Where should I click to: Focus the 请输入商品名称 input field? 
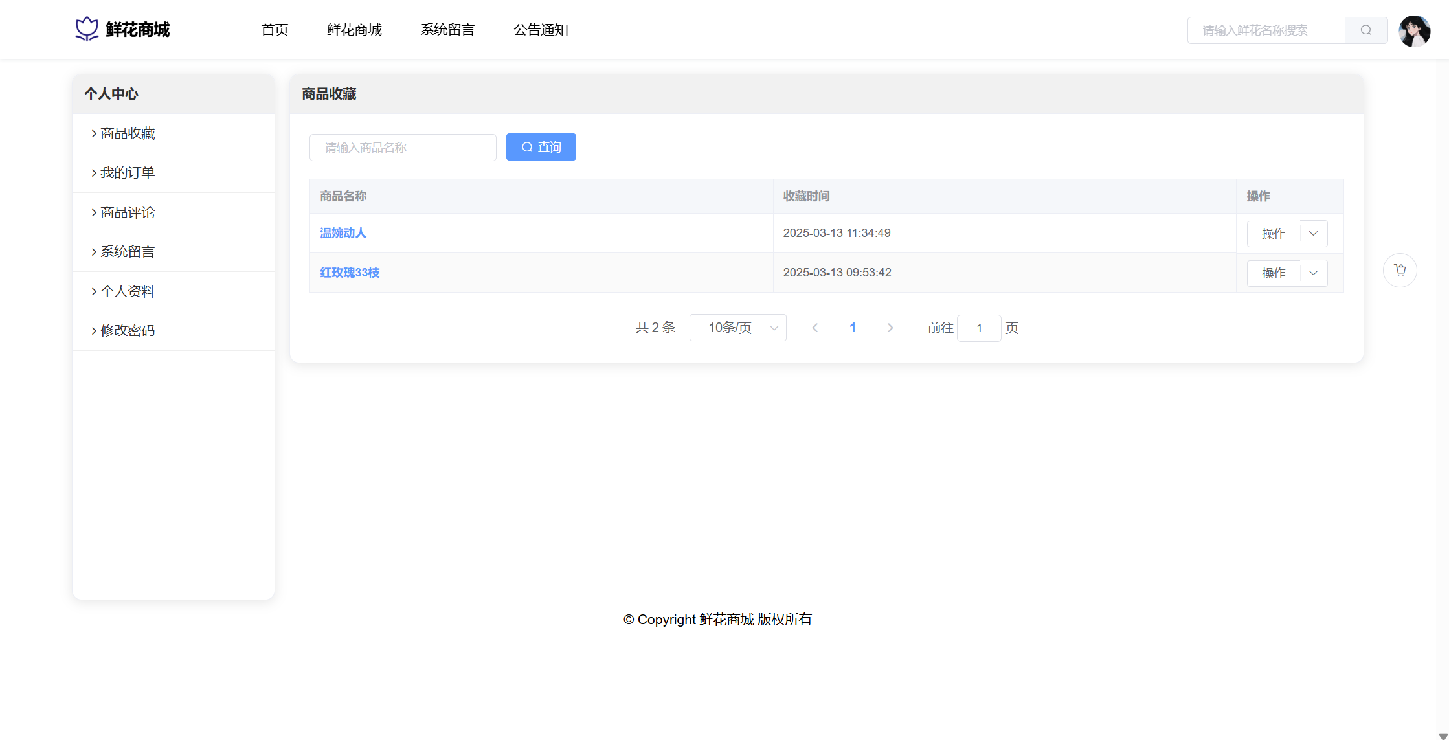tap(403, 148)
